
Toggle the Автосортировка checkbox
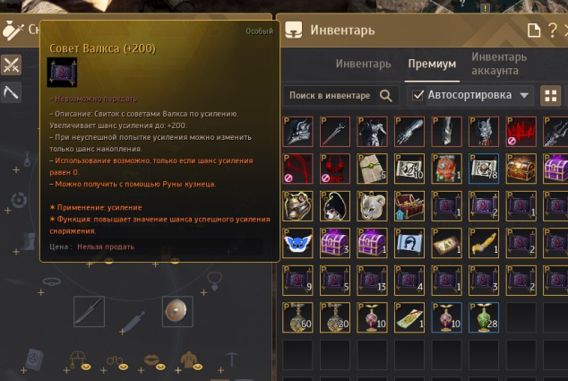tap(418, 95)
